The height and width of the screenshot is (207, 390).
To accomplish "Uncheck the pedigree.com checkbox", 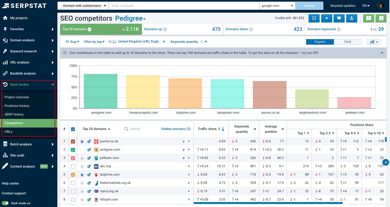I will (73, 150).
